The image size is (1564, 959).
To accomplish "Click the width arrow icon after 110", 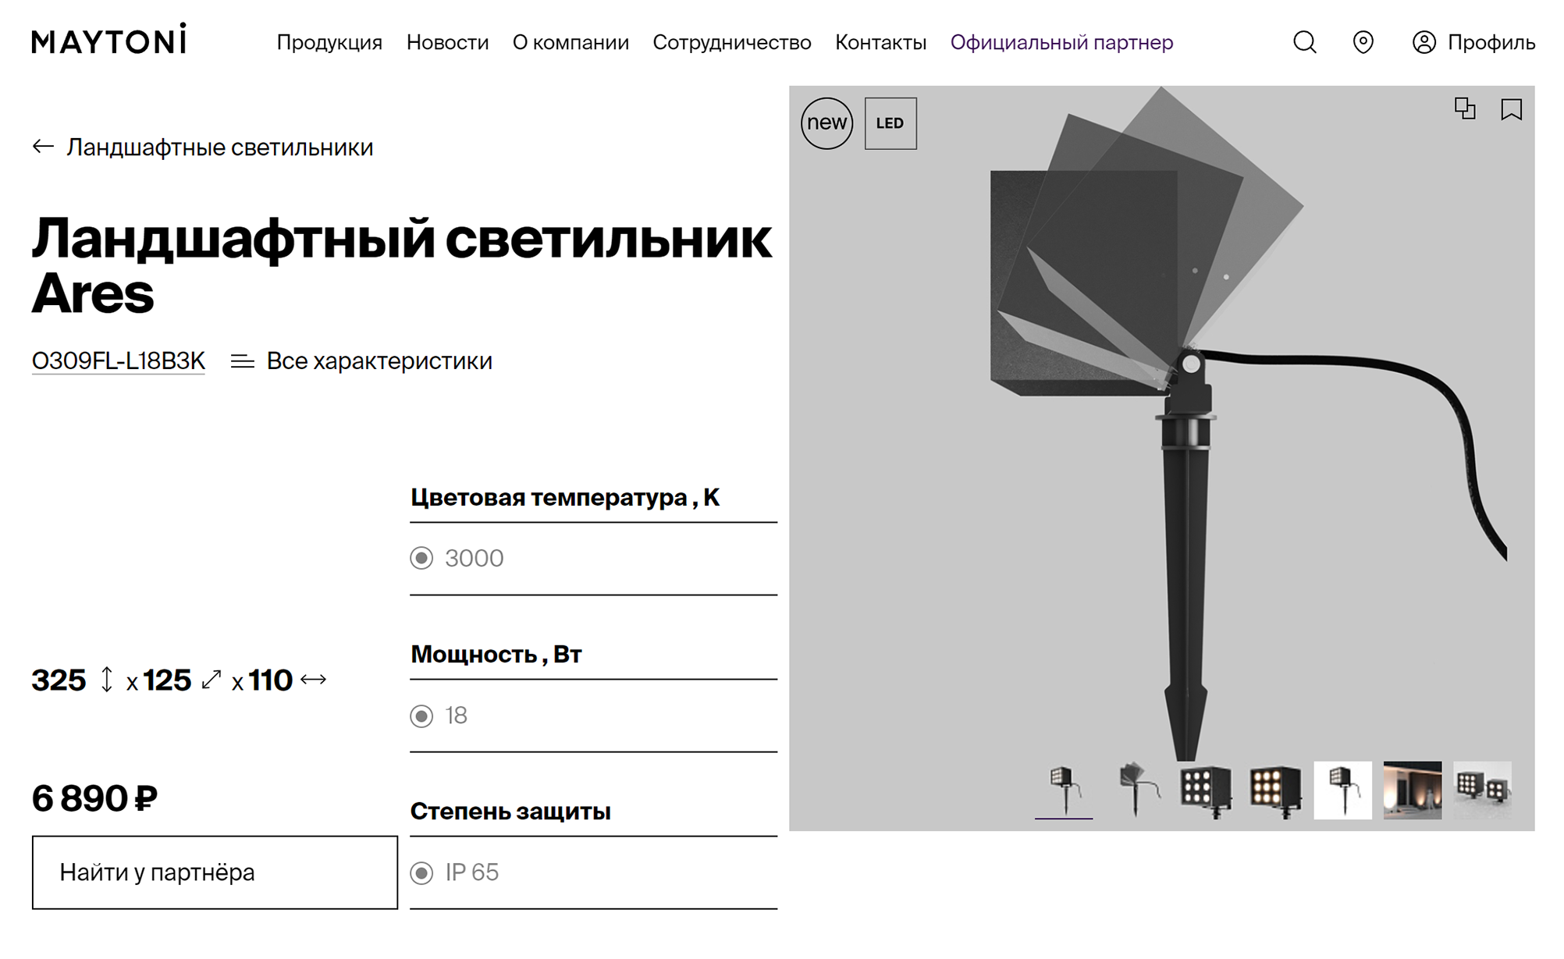I will pos(314,680).
